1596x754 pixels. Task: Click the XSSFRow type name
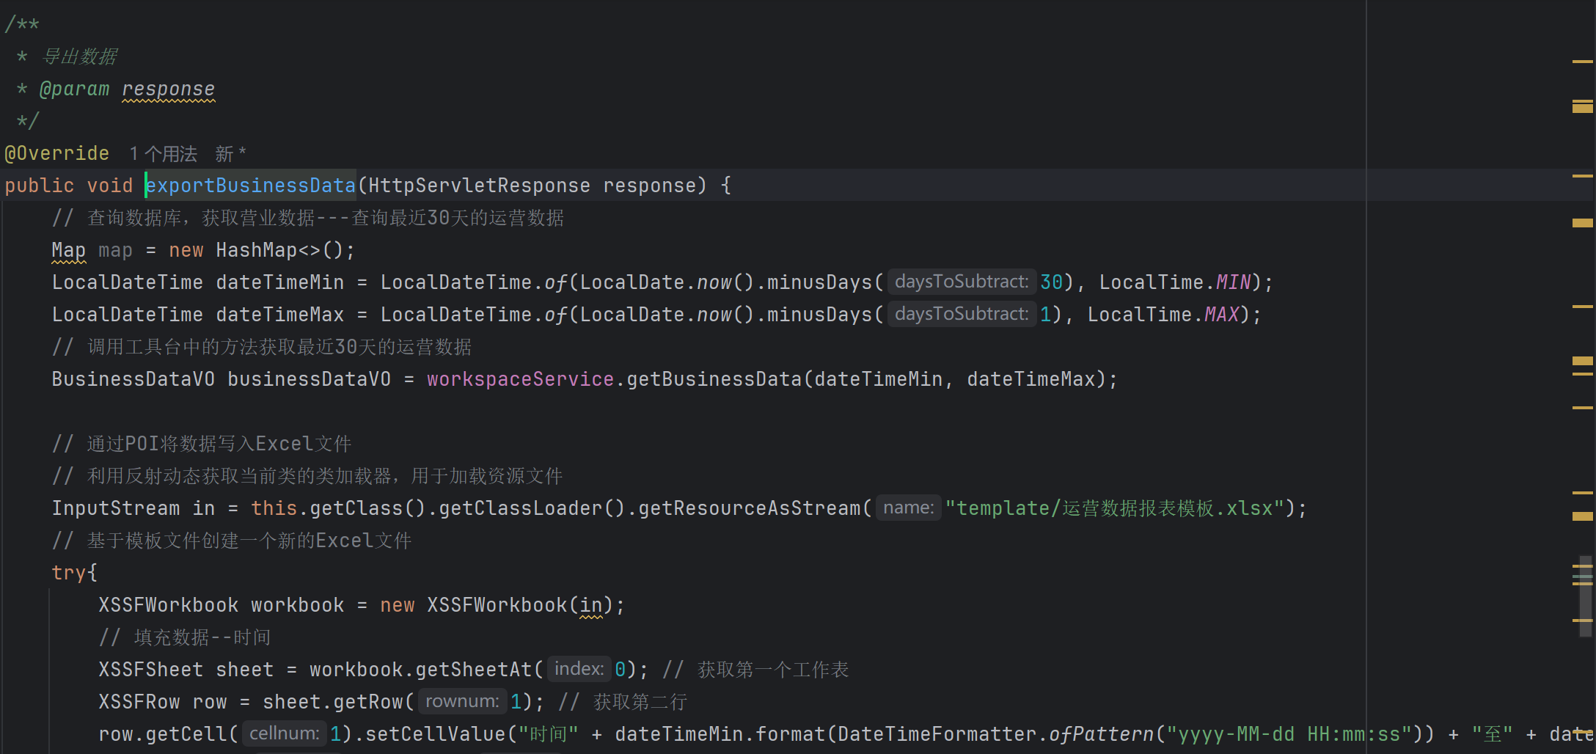coord(139,702)
